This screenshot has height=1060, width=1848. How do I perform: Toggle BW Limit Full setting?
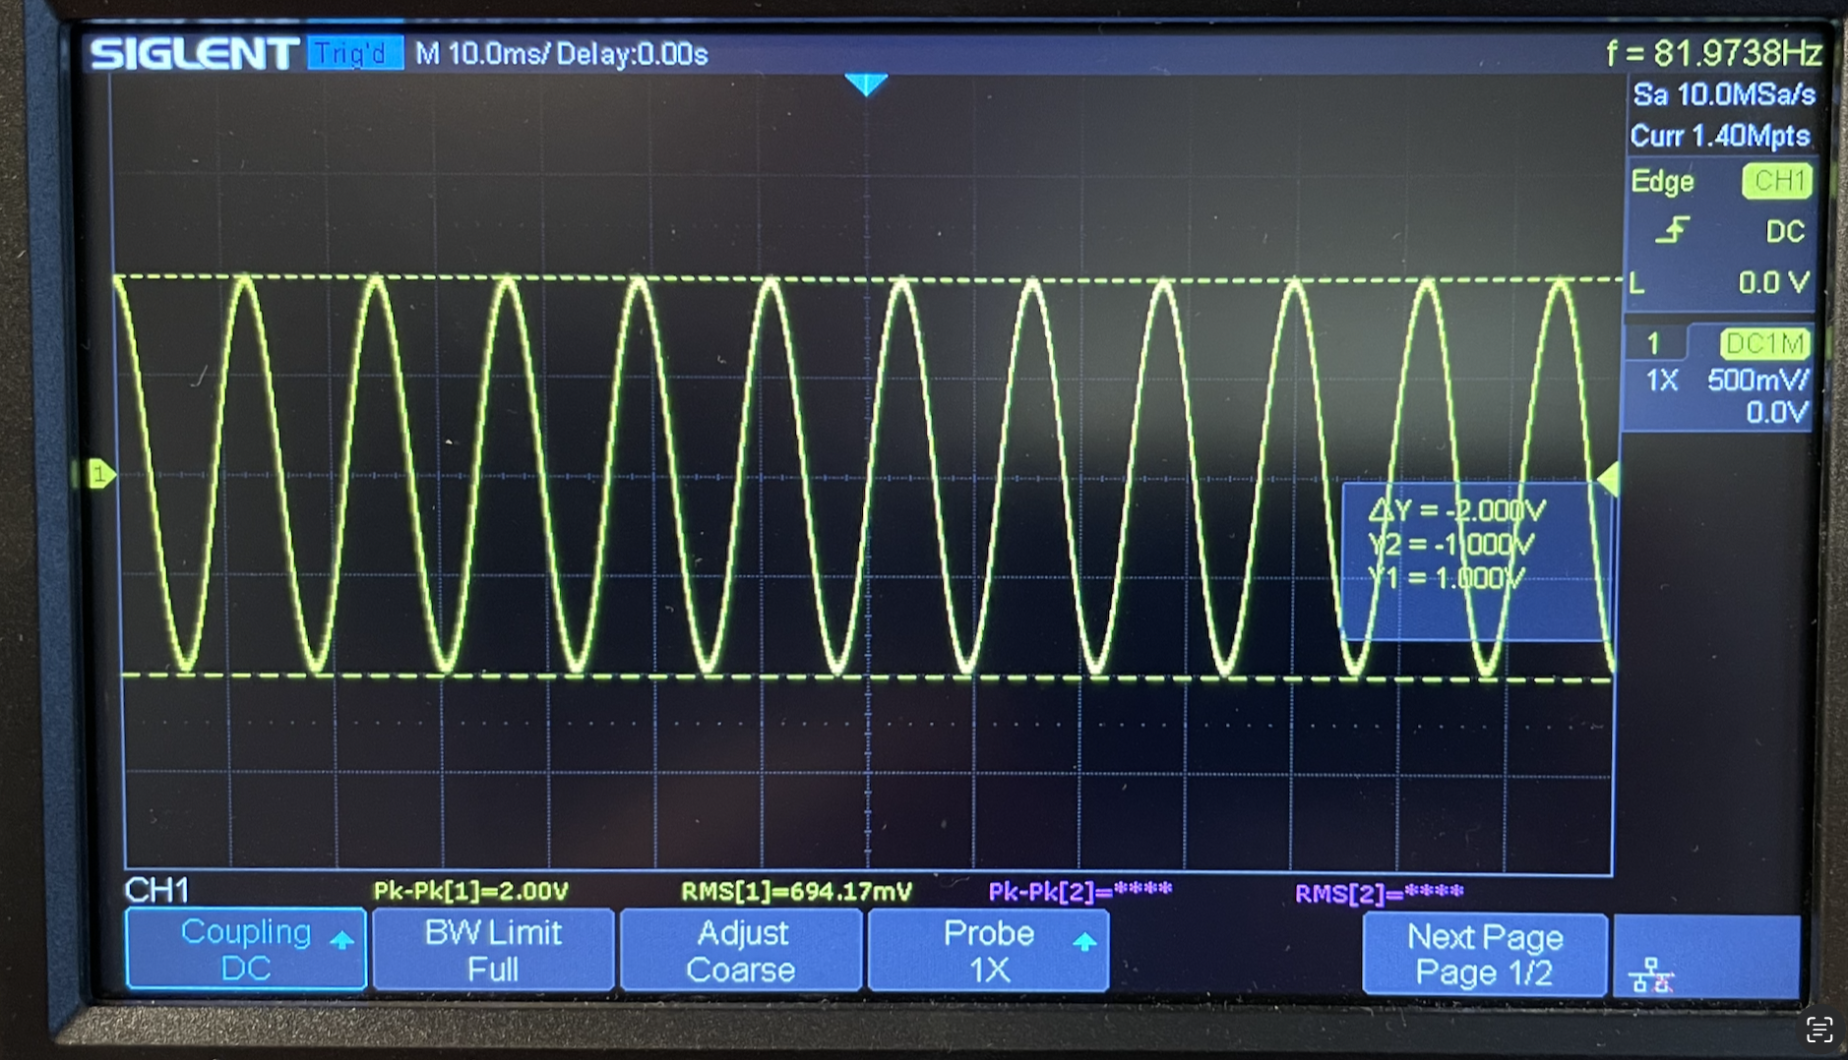coord(493,950)
